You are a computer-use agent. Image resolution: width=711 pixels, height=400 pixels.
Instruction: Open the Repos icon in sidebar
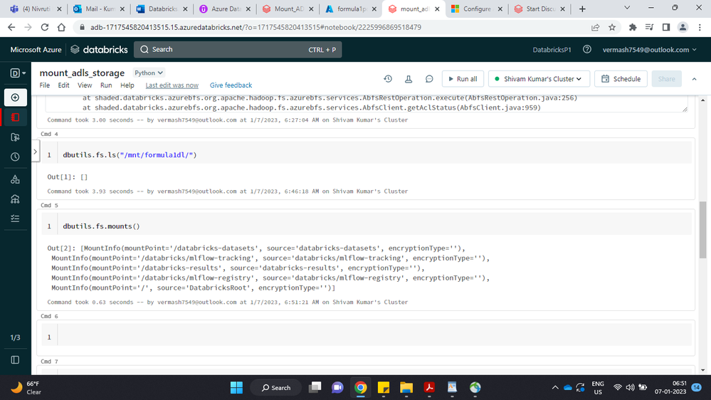(x=15, y=137)
